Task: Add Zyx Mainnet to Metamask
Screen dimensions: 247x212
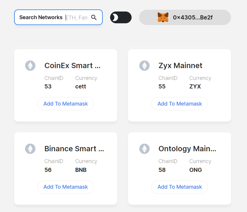Action: point(179,104)
